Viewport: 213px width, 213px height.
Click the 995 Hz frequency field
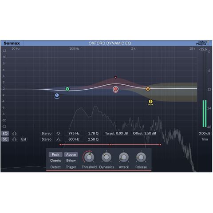[x=74, y=134]
